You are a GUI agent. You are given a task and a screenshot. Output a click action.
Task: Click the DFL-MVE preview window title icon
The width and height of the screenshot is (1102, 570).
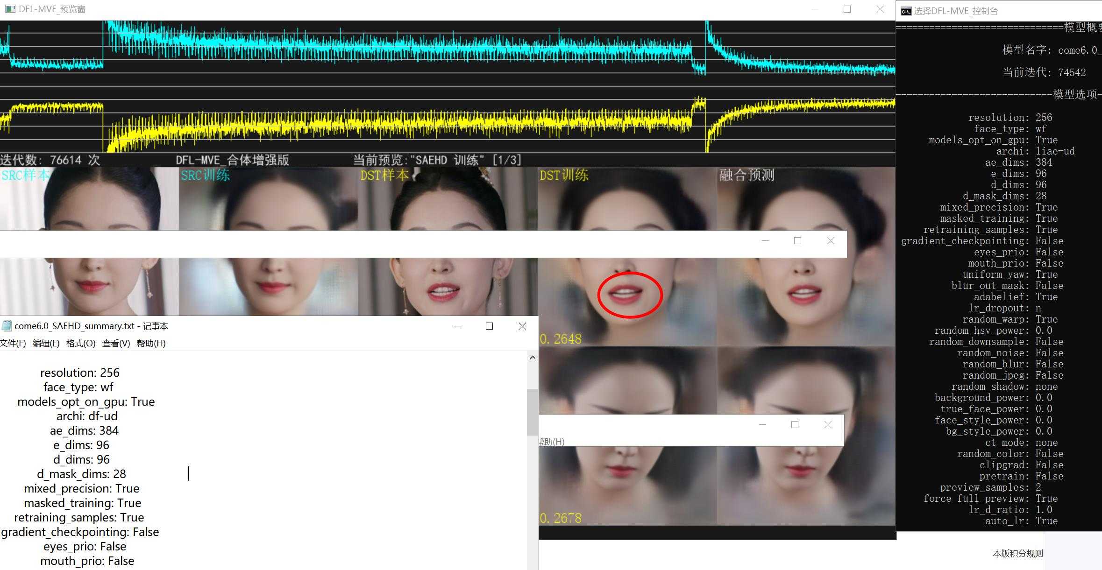pyautogui.click(x=10, y=9)
